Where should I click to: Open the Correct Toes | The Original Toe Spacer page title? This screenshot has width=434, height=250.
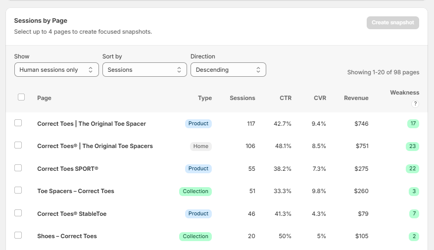point(92,124)
